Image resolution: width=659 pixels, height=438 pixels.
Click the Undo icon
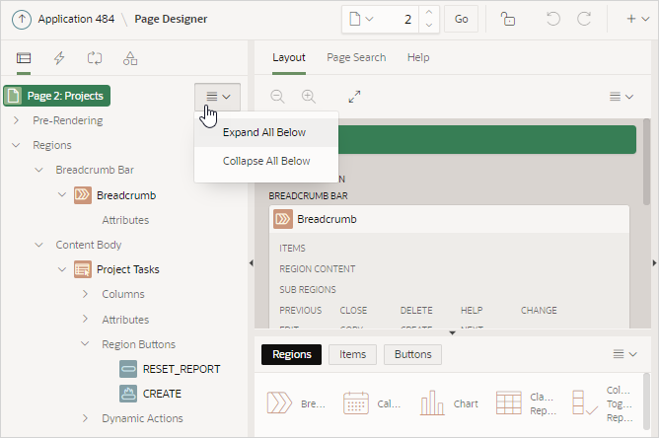click(x=553, y=19)
